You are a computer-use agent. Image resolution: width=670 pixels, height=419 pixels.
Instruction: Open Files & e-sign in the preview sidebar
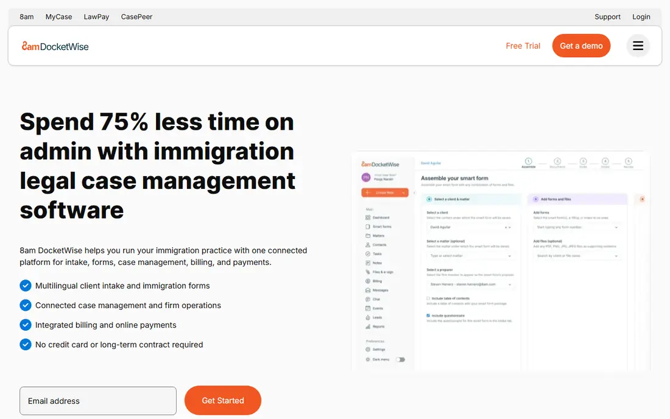coord(379,272)
